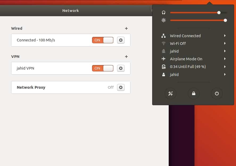
Task: Lock the screen using the padlock icon
Action: tap(193, 93)
